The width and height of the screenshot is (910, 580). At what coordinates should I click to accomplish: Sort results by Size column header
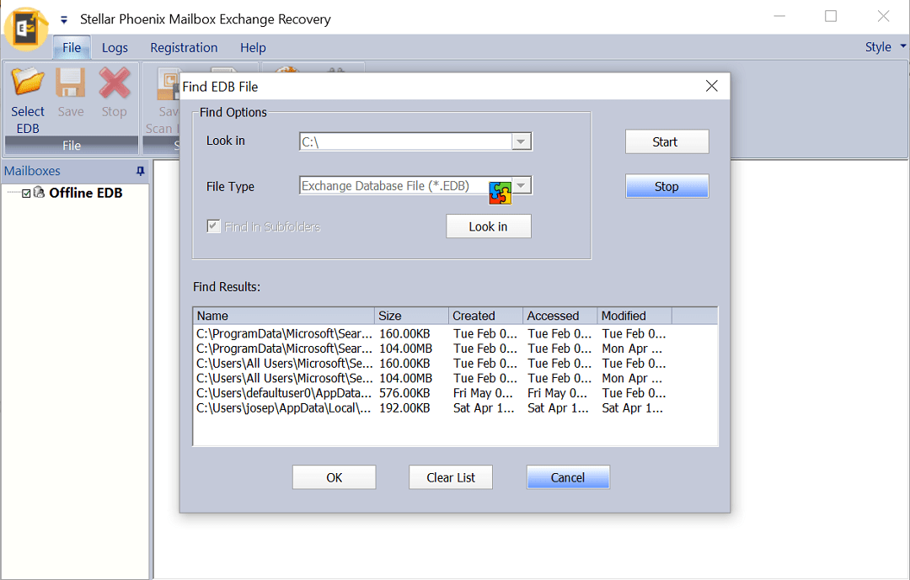tap(411, 317)
